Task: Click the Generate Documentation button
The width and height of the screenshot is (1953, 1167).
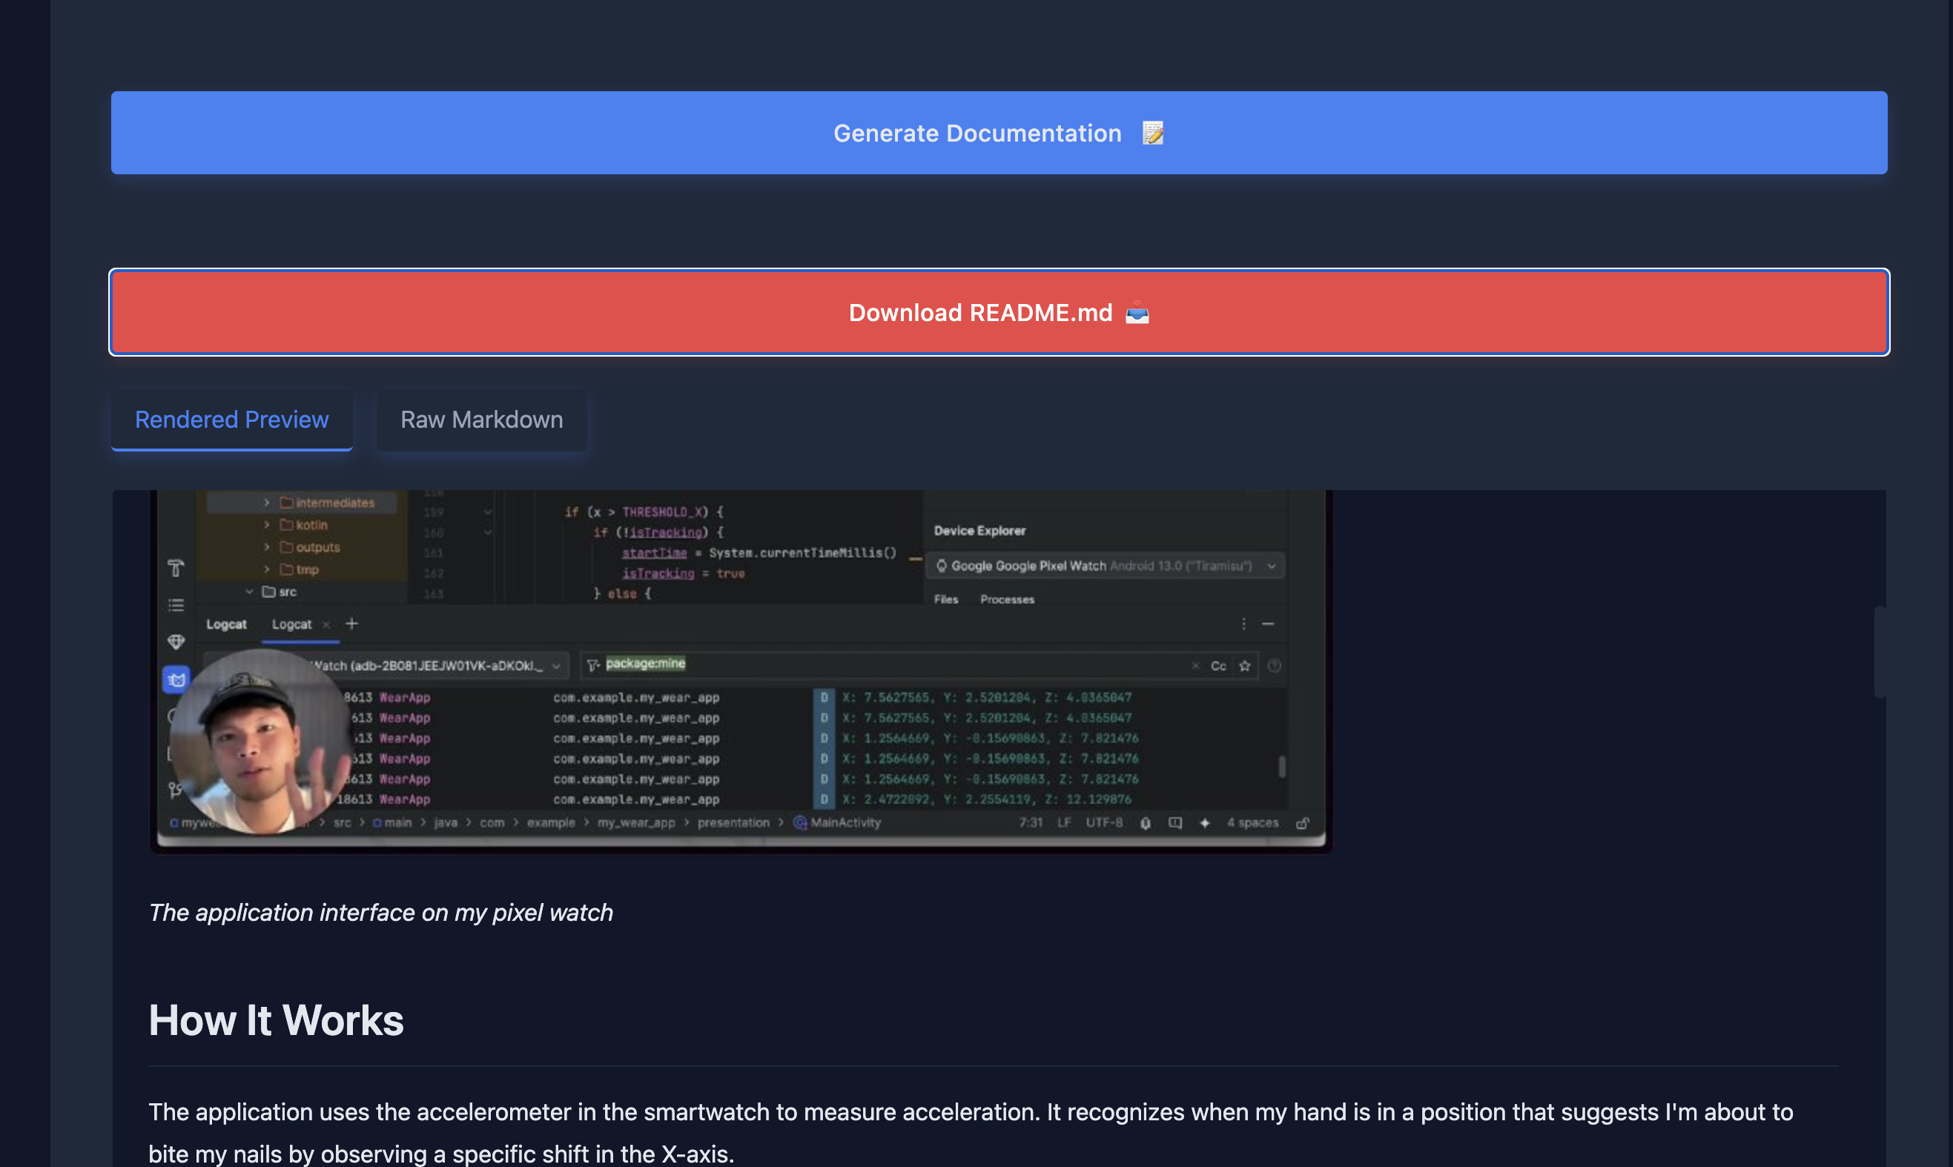Action: click(999, 133)
